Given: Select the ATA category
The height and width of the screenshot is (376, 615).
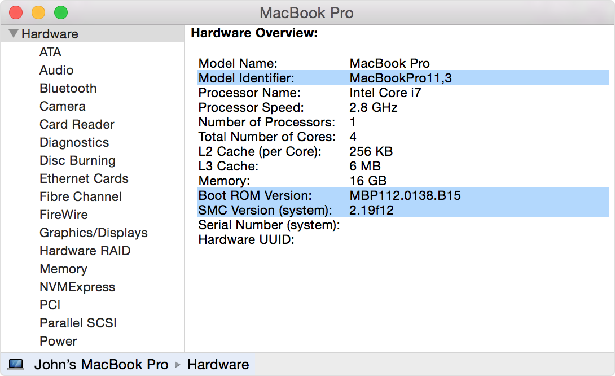Looking at the screenshot, I should point(50,52).
